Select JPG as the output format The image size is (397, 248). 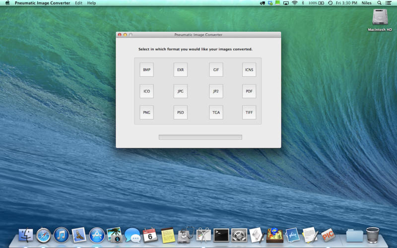click(181, 91)
